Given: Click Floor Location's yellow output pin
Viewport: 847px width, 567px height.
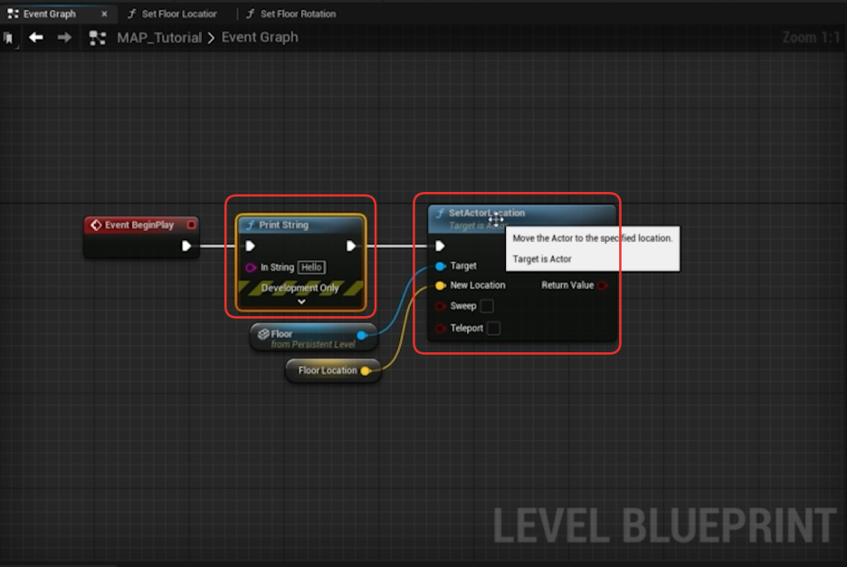Looking at the screenshot, I should pos(366,370).
